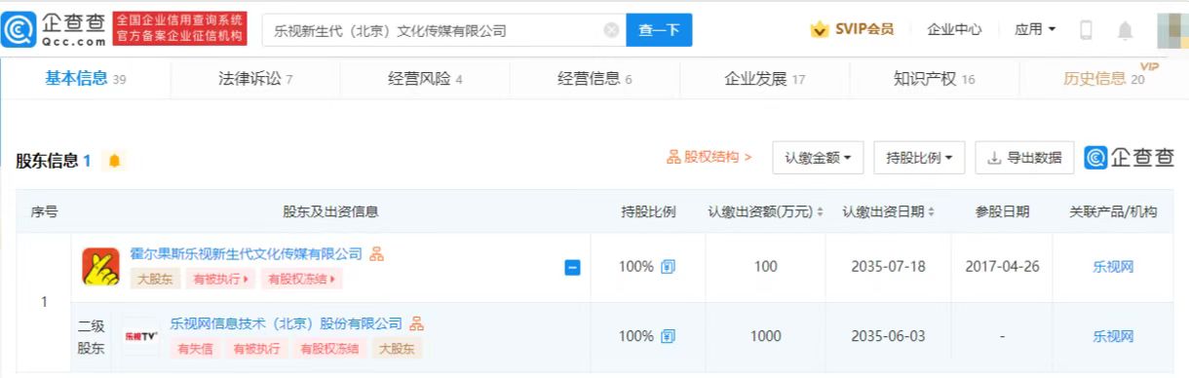Switch to the 经营风险 tab
Viewport: 1189px width, 378px height.
[425, 79]
